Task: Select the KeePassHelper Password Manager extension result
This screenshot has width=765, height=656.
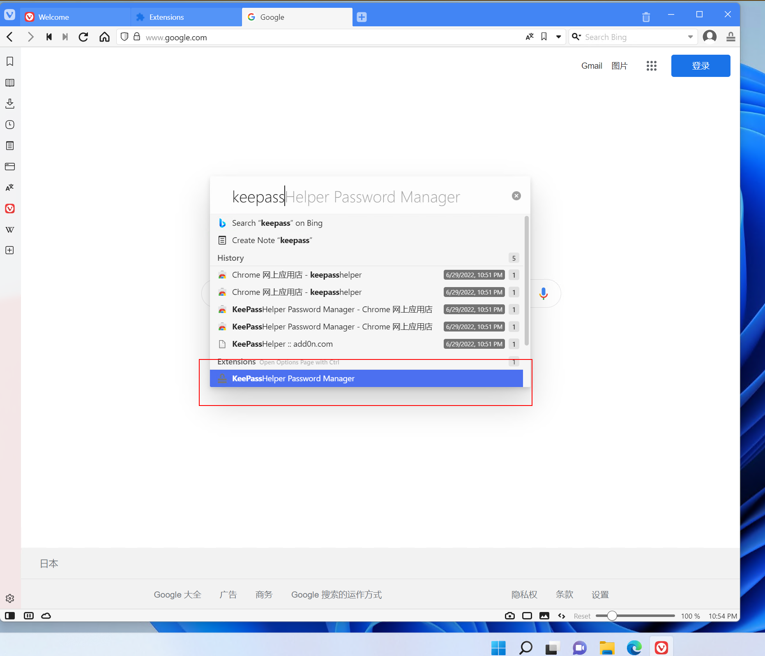Action: pos(366,378)
